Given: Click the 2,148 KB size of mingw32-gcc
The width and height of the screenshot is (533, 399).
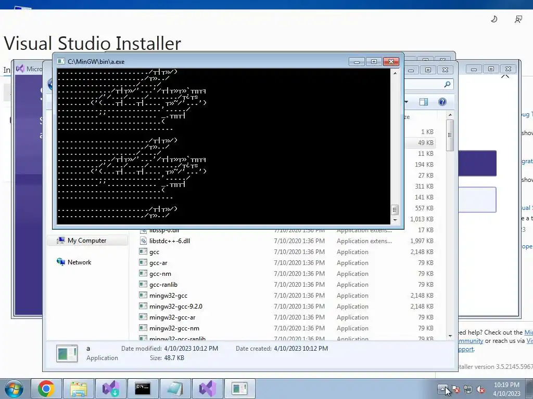Looking at the screenshot, I should click(422, 295).
